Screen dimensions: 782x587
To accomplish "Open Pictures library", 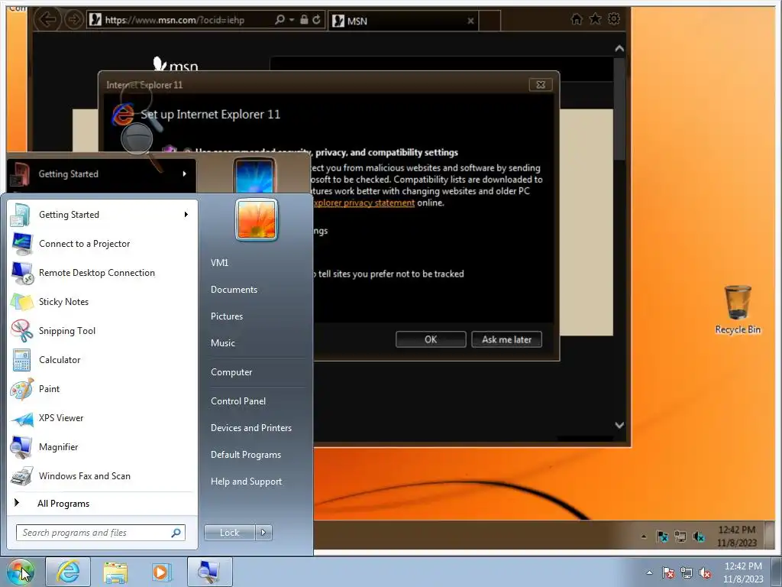I will tap(227, 316).
